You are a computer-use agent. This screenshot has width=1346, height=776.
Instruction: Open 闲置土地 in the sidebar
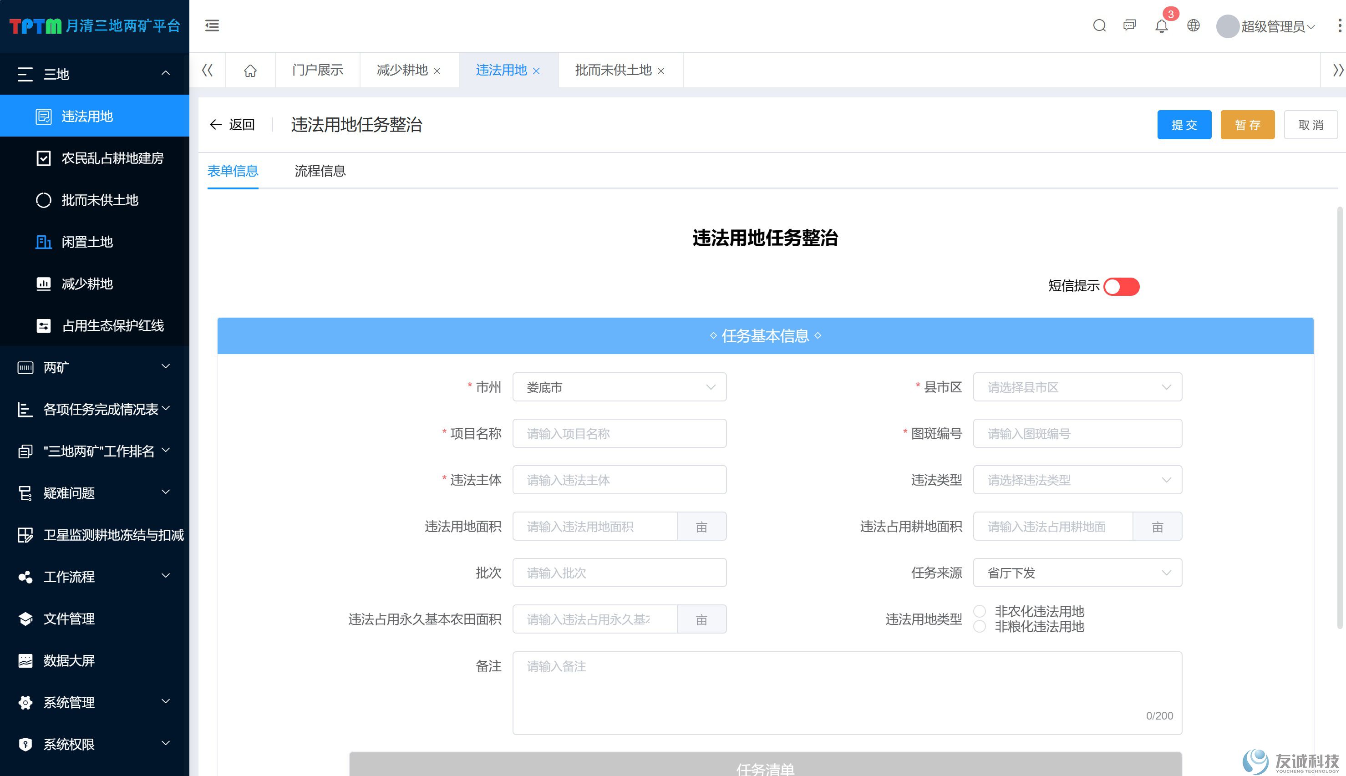pyautogui.click(x=95, y=242)
